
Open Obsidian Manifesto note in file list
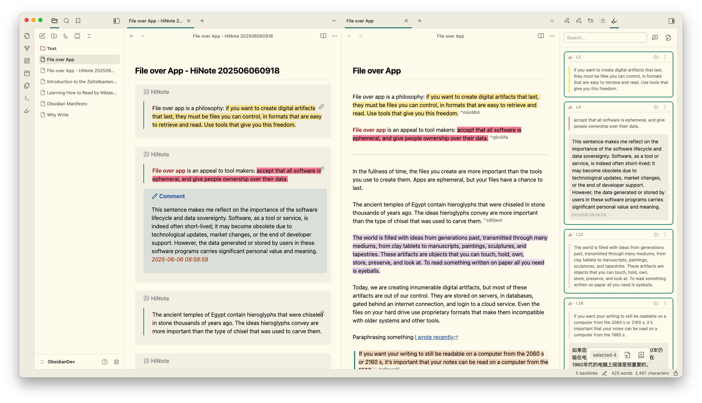[x=67, y=104]
